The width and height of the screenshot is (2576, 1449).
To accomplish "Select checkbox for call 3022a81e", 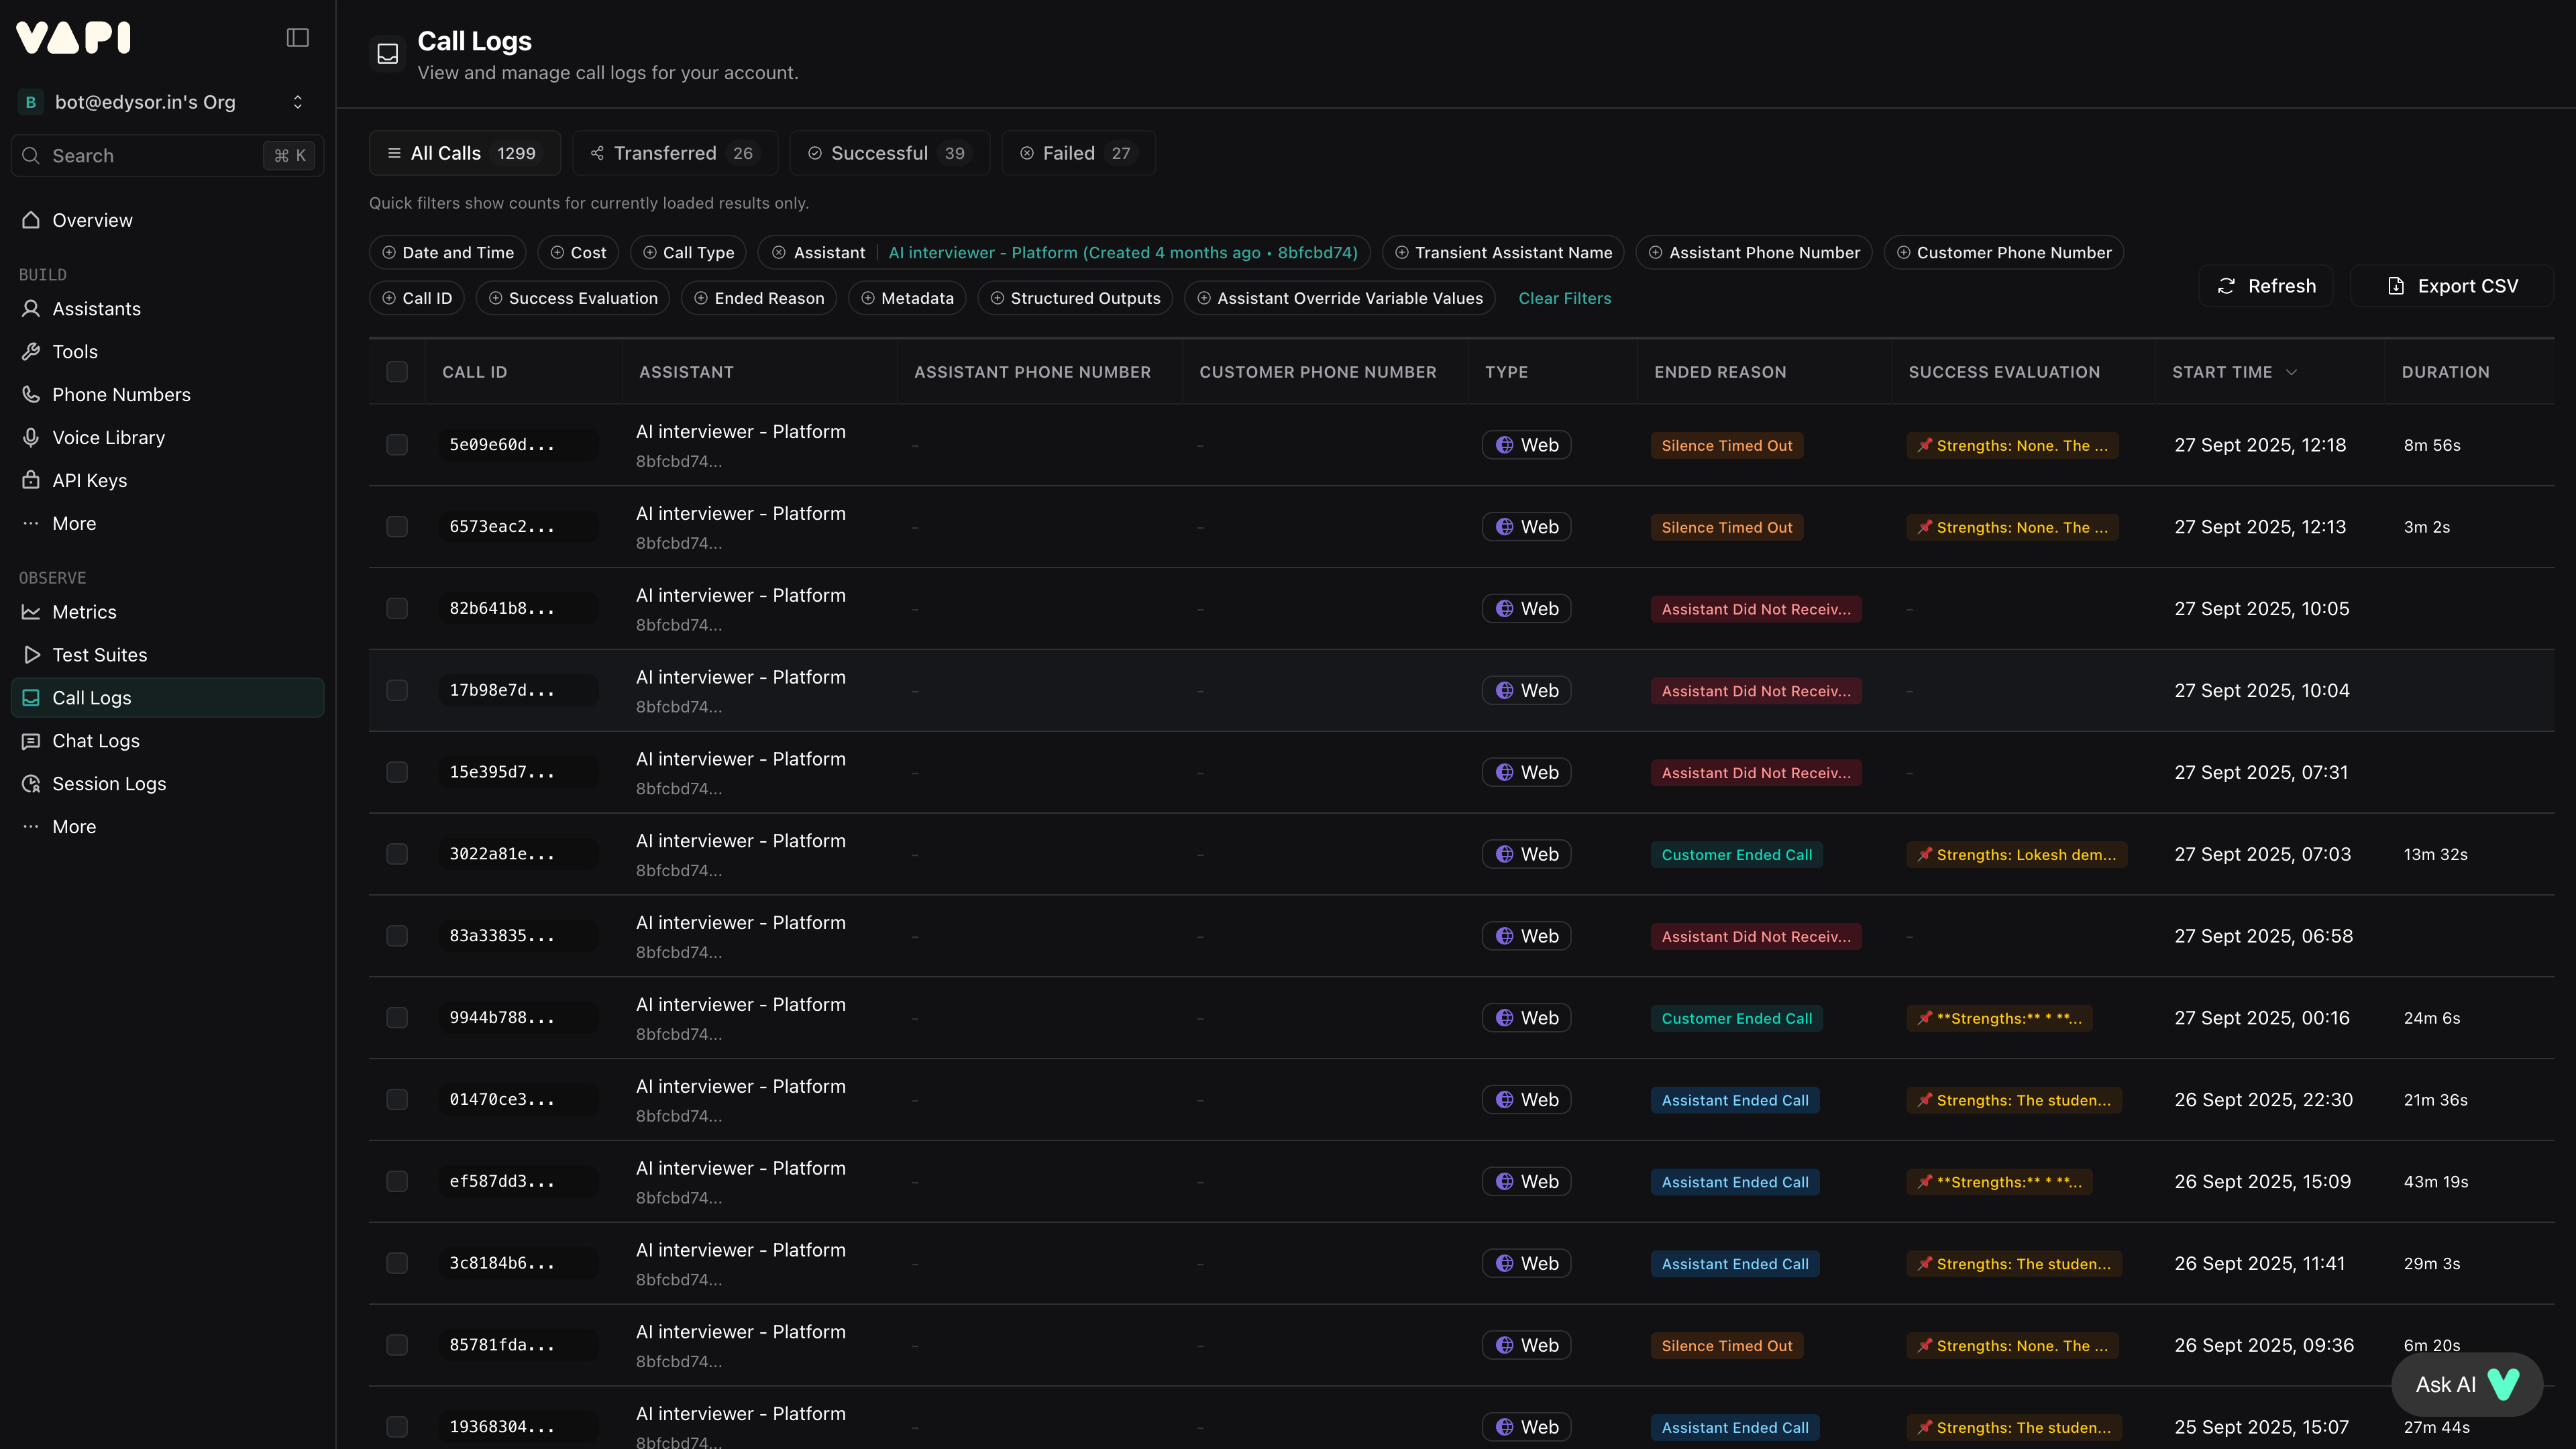I will click(x=397, y=854).
